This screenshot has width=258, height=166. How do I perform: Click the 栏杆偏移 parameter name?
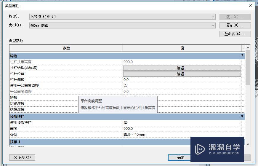pyautogui.click(x=17, y=80)
